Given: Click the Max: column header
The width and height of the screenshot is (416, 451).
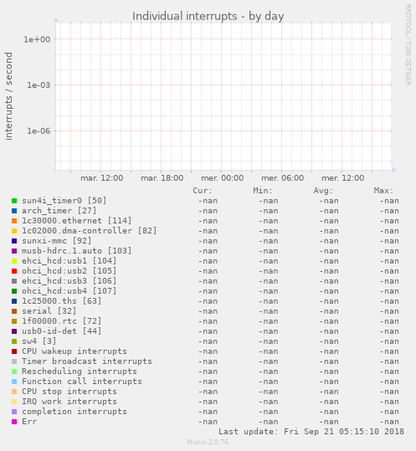Looking at the screenshot, I should [x=383, y=191].
